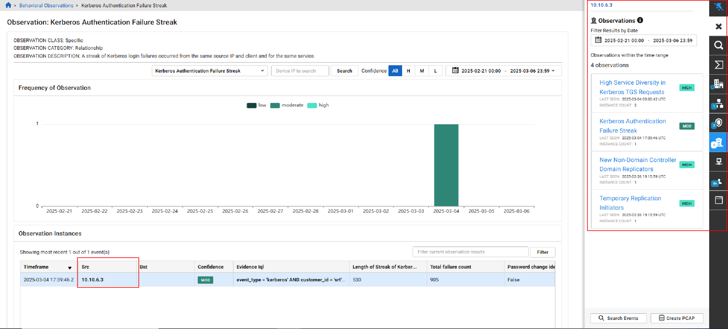Toggle the moderate legend swatch
This screenshot has height=329, width=728.
point(275,105)
